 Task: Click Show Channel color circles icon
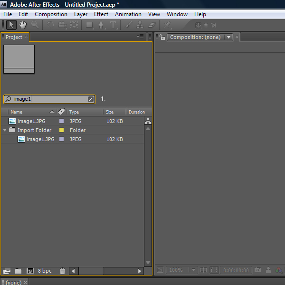coord(279,270)
